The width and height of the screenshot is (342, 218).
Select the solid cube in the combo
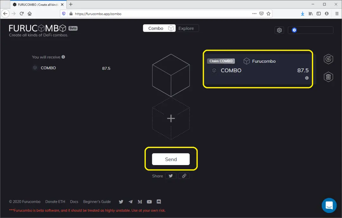171,75
